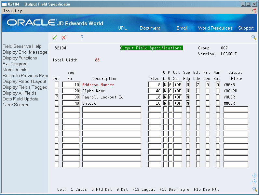Select Display Error Message
Image resolution: width=259 pixels, height=195 pixels.
[25, 52]
